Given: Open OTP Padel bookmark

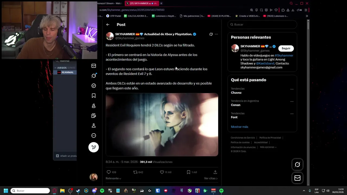Looking at the screenshot, I should (113, 16).
